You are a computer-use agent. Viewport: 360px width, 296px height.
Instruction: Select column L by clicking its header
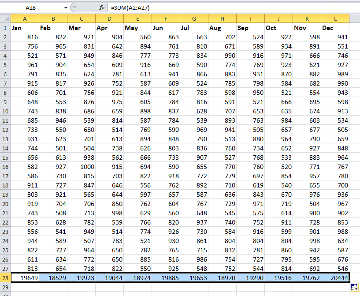pyautogui.click(x=335, y=19)
